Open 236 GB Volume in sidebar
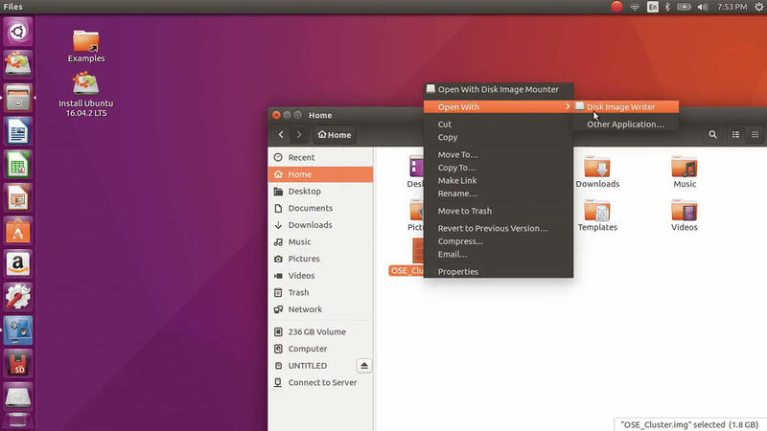 click(x=320, y=331)
